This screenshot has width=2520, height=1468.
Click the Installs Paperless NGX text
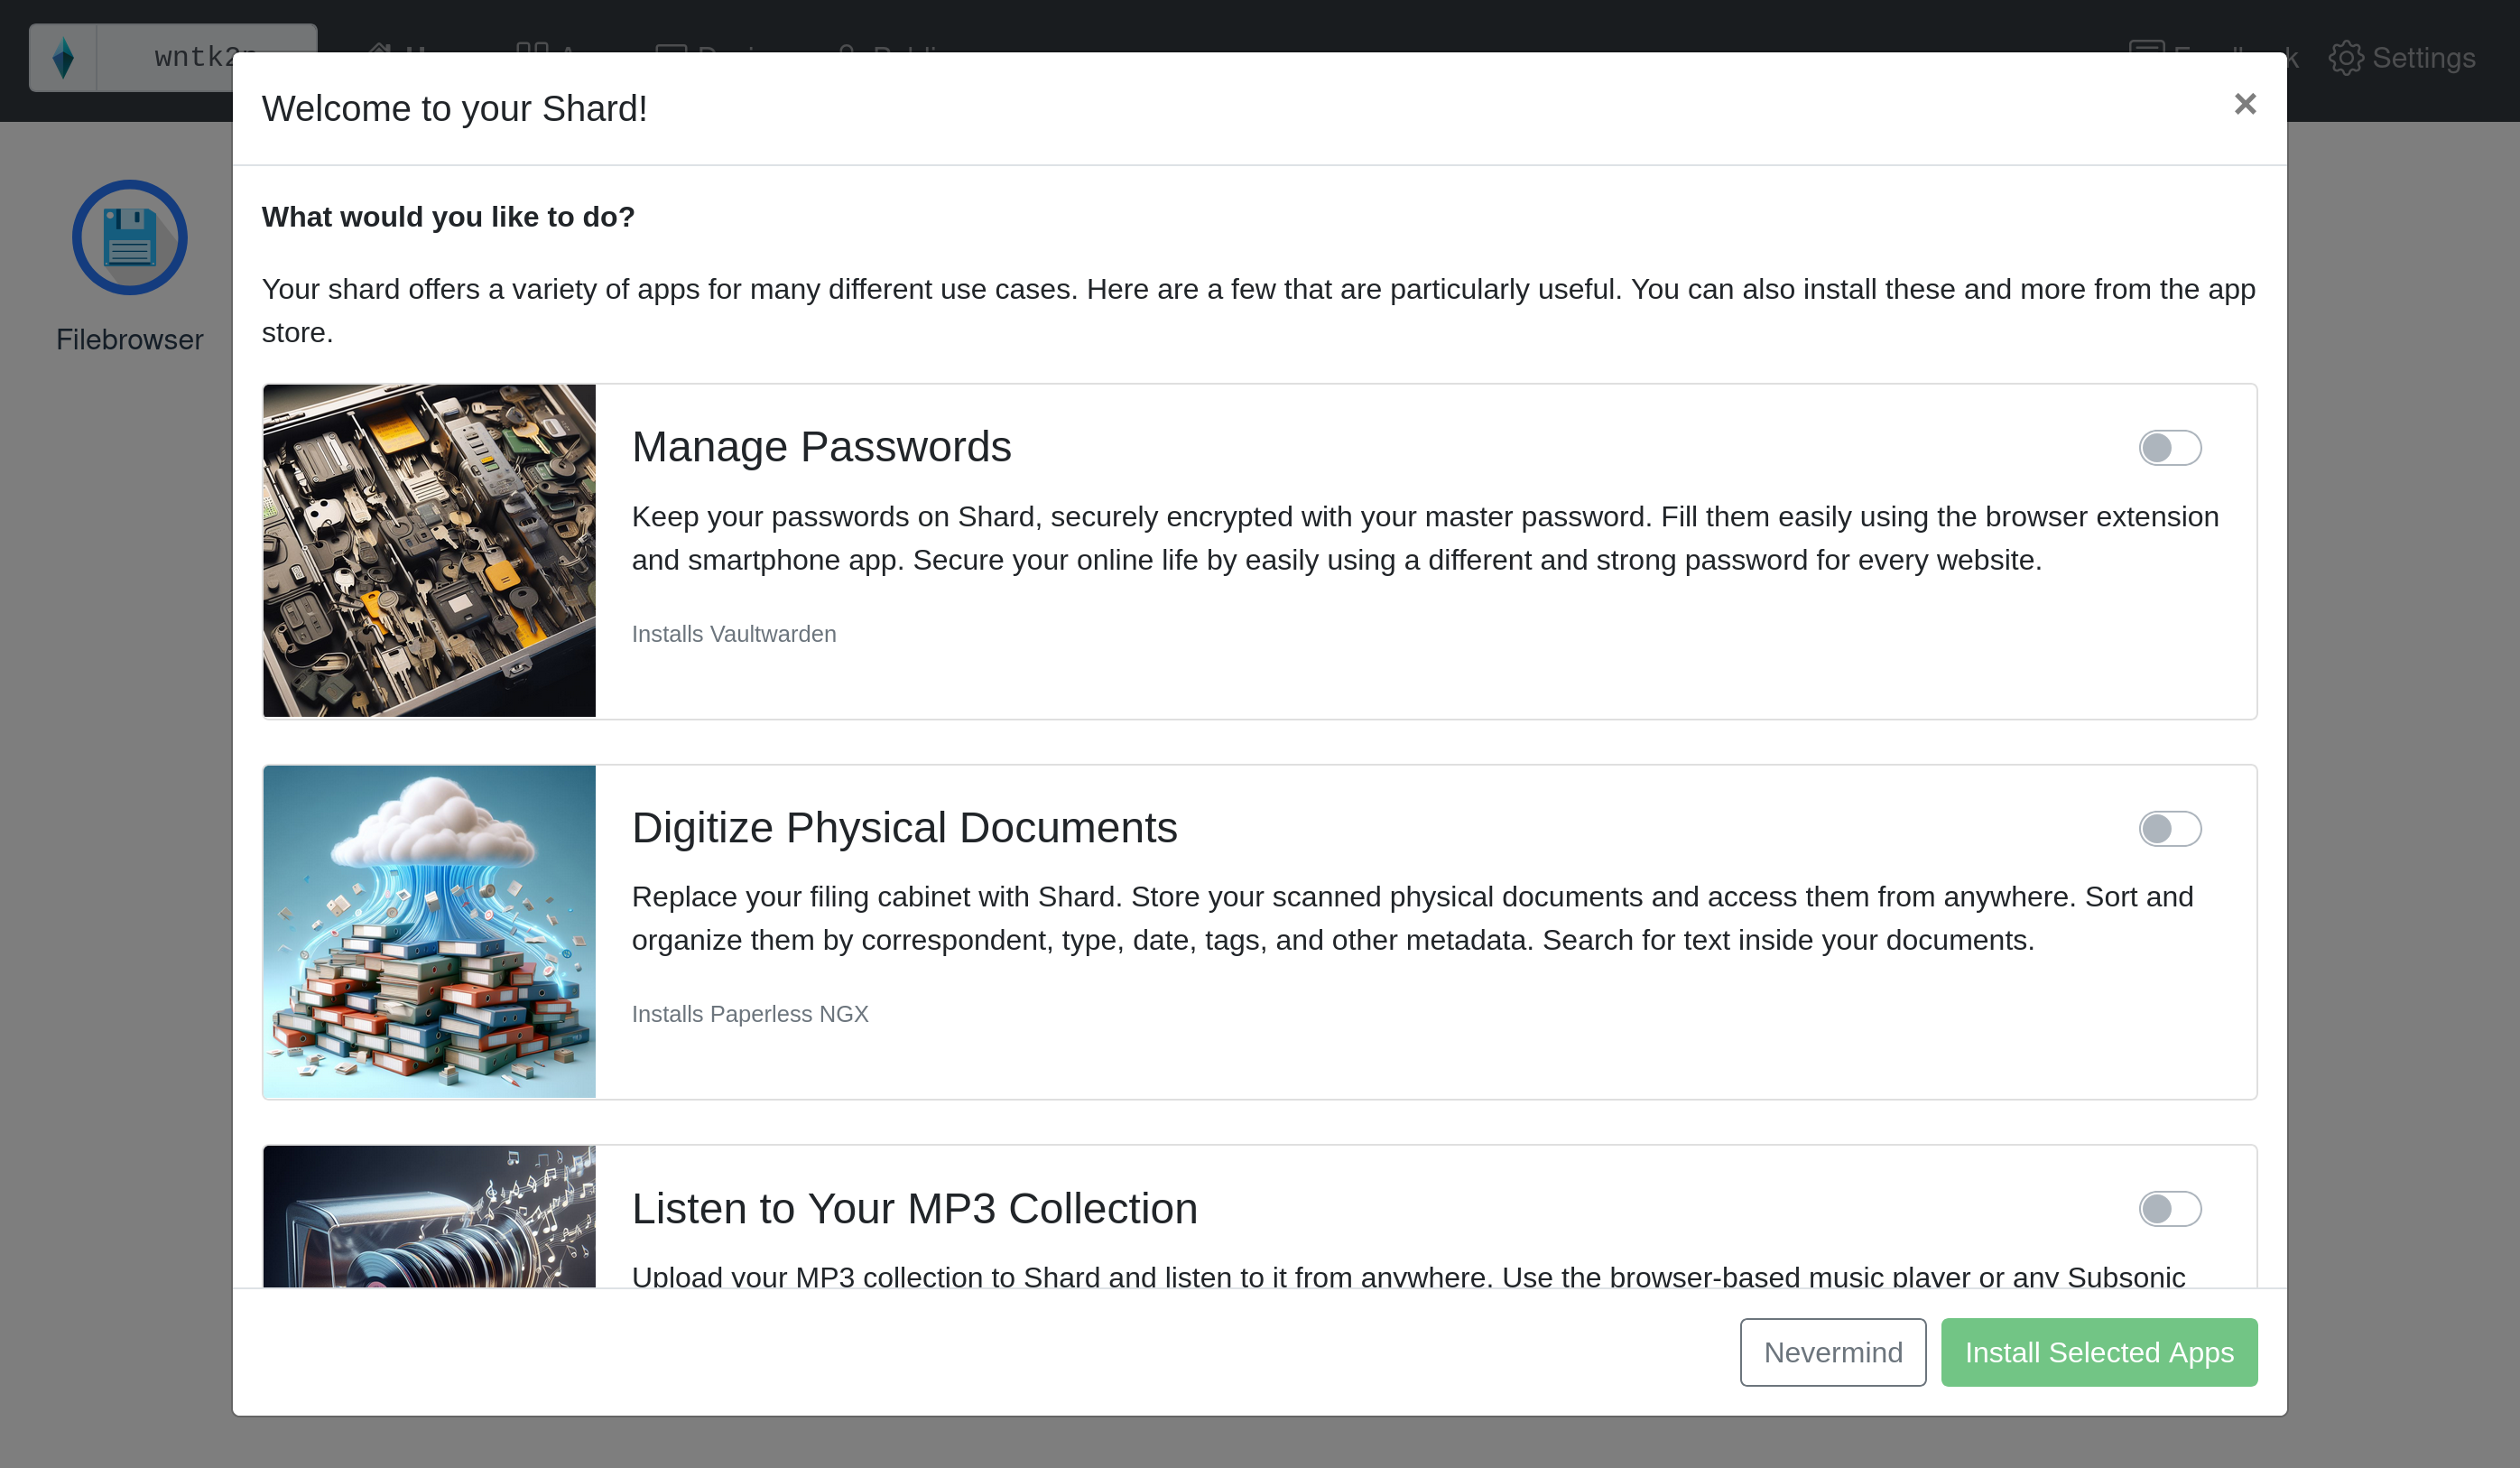(x=749, y=1014)
